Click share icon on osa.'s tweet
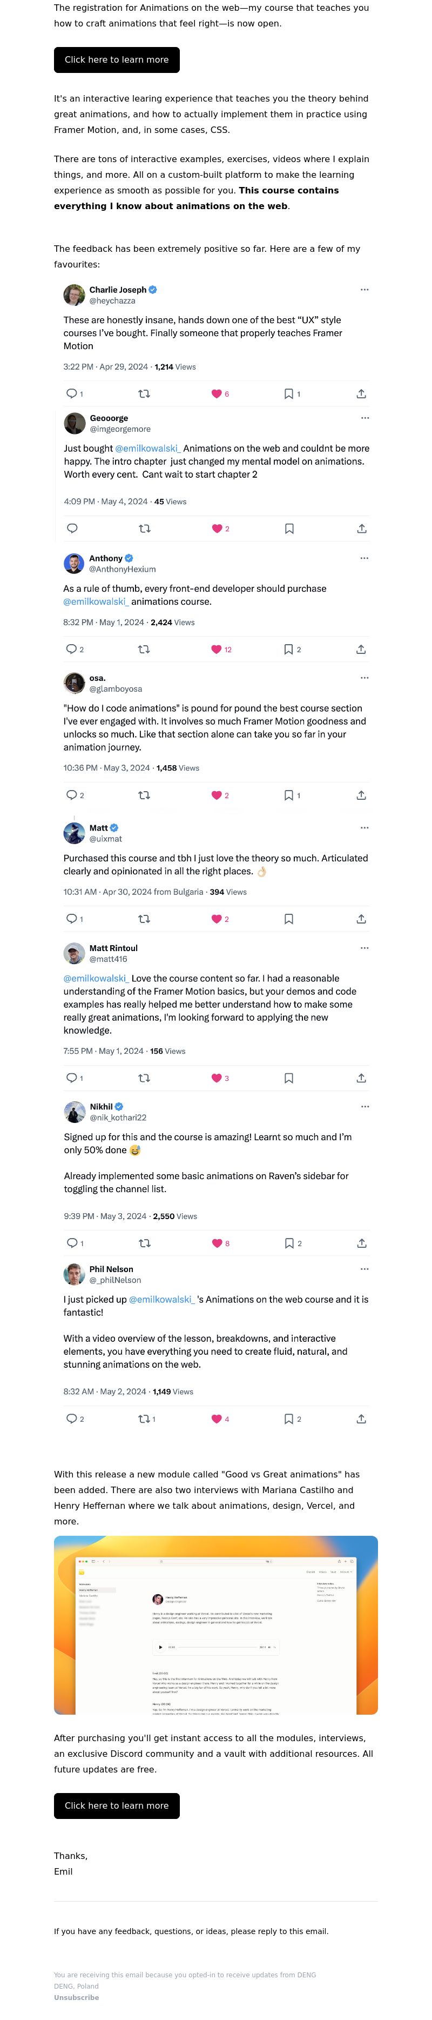The height and width of the screenshot is (2020, 432). click(x=361, y=795)
